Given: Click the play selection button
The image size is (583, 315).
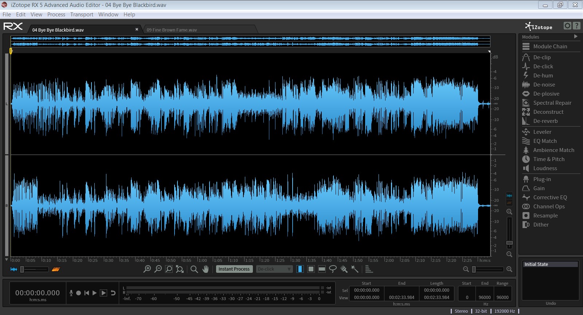Looking at the screenshot, I should pos(103,293).
